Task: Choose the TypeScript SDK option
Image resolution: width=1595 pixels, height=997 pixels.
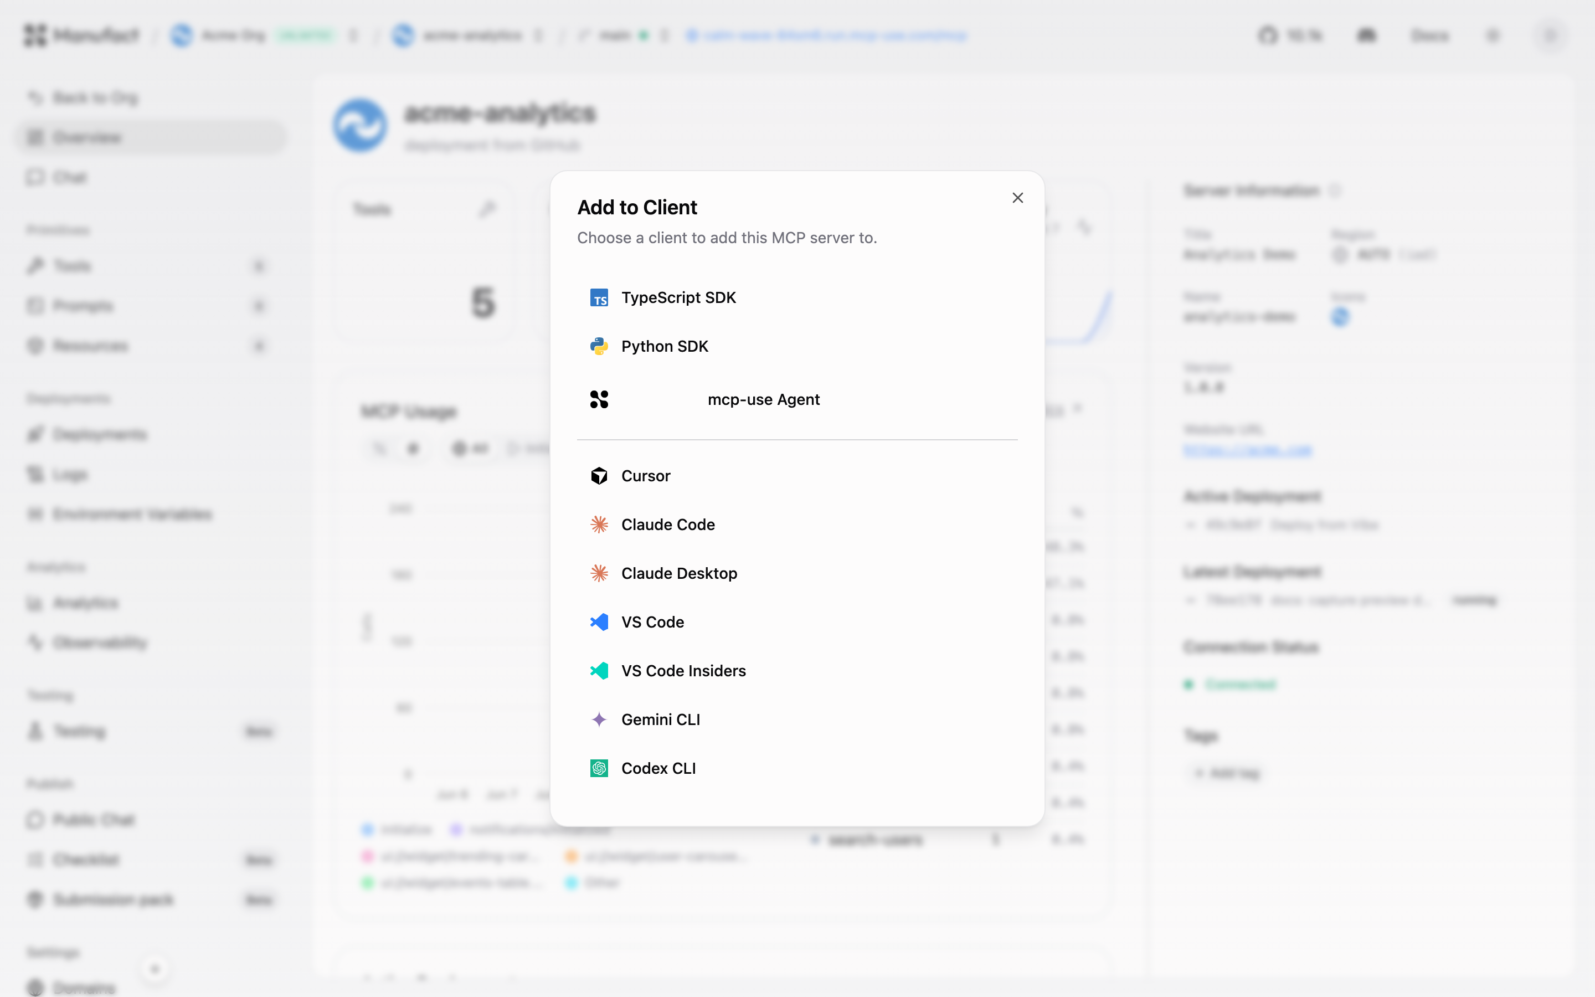Action: (797, 297)
